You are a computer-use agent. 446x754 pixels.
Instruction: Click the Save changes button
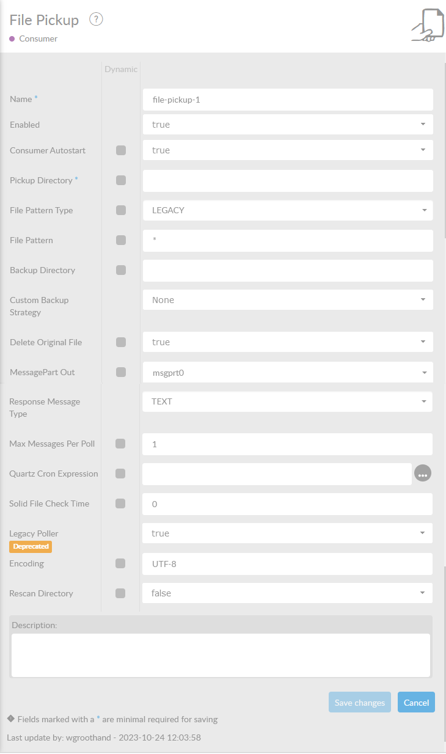360,703
